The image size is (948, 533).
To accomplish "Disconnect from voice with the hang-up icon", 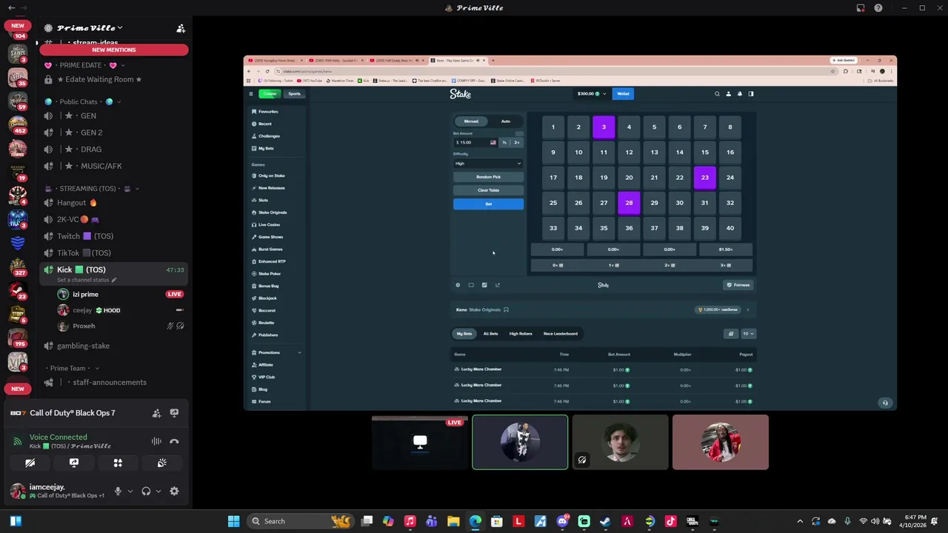I will click(174, 441).
